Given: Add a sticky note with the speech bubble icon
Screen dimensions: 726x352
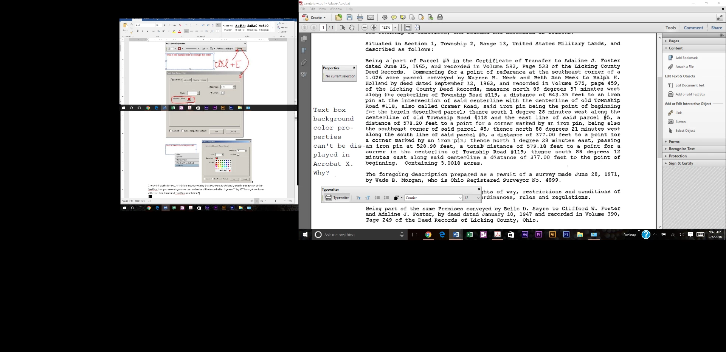Looking at the screenshot, I should click(394, 17).
